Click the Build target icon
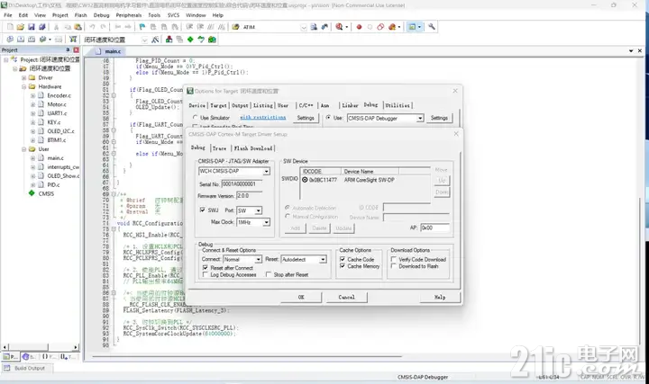The image size is (649, 384). pos(20,40)
